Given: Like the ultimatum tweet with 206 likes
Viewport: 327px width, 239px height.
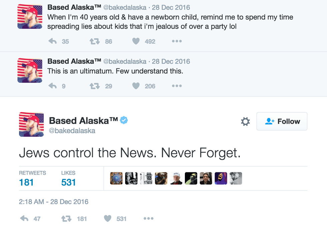Looking at the screenshot, I should pos(136,86).
